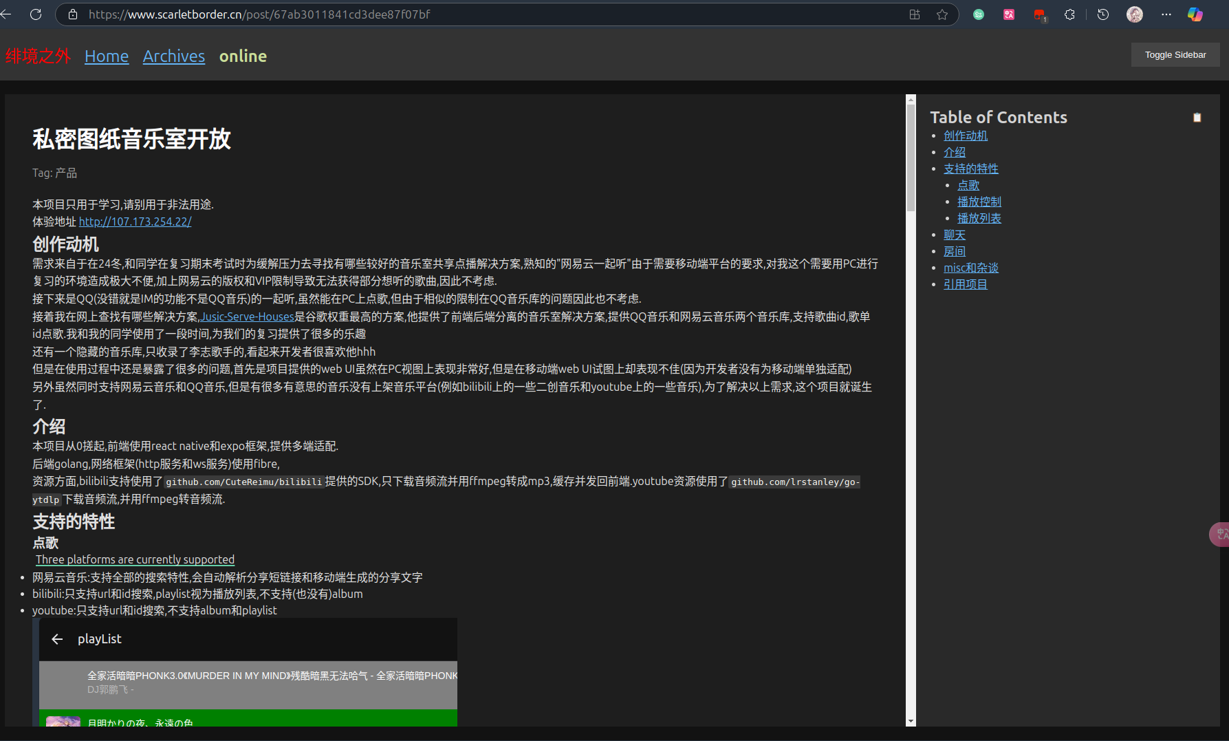1229x741 pixels.
Task: Jump to 介绍 in table of contents
Action: (x=955, y=153)
